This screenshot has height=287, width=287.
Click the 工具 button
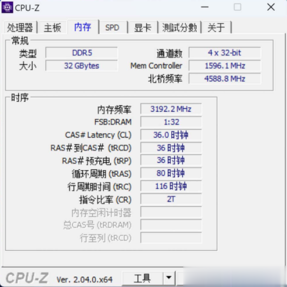click(x=142, y=278)
